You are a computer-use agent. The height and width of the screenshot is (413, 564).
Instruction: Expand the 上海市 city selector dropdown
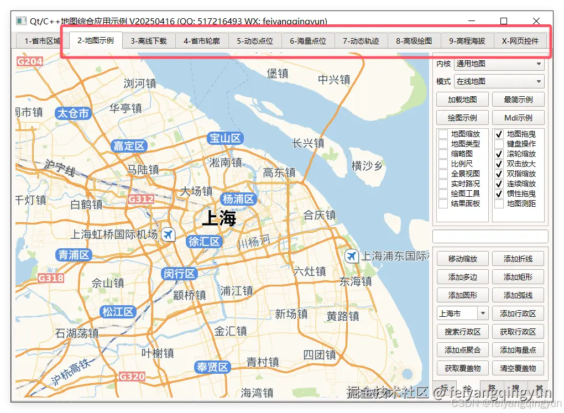[x=482, y=313]
